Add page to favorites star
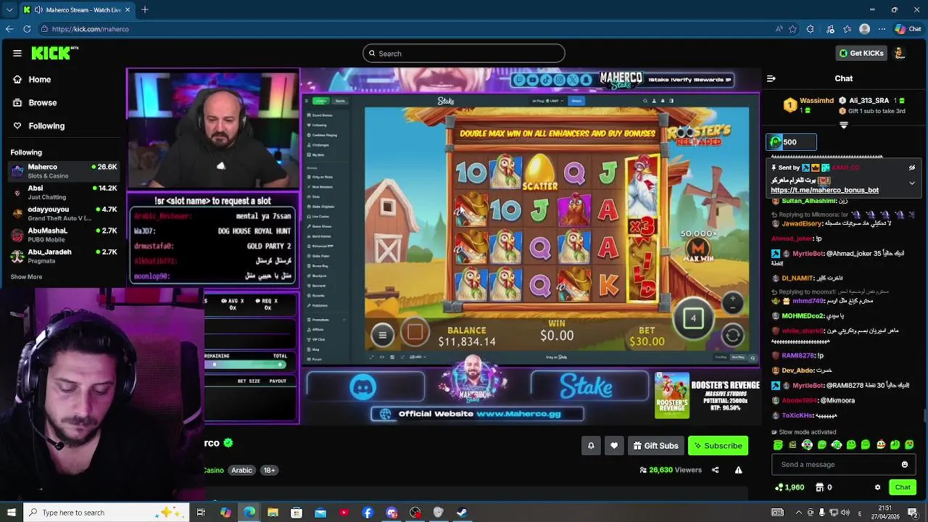This screenshot has height=522, width=928. tap(794, 29)
